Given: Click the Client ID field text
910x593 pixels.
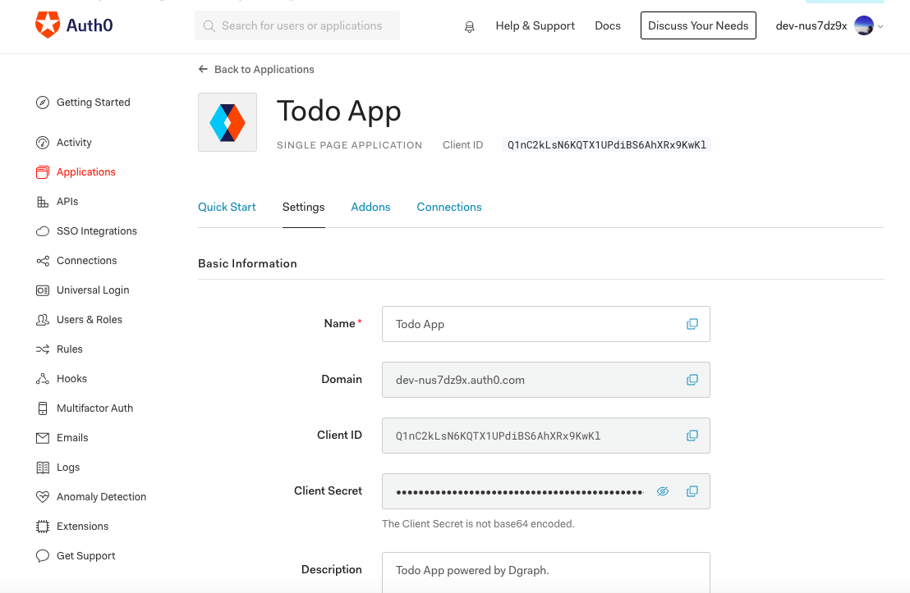Looking at the screenshot, I should (x=498, y=436).
